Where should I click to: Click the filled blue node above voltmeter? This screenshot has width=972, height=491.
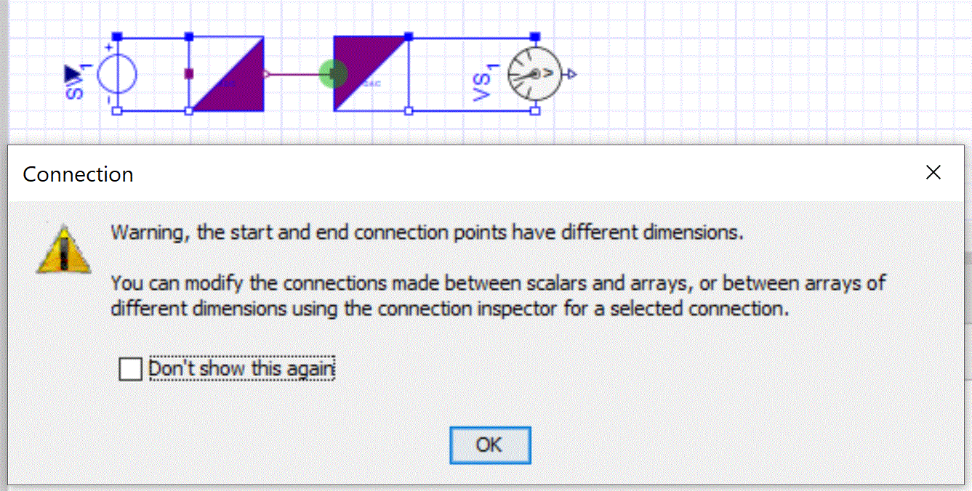click(535, 36)
